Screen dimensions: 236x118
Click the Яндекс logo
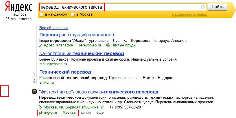tap(19, 7)
